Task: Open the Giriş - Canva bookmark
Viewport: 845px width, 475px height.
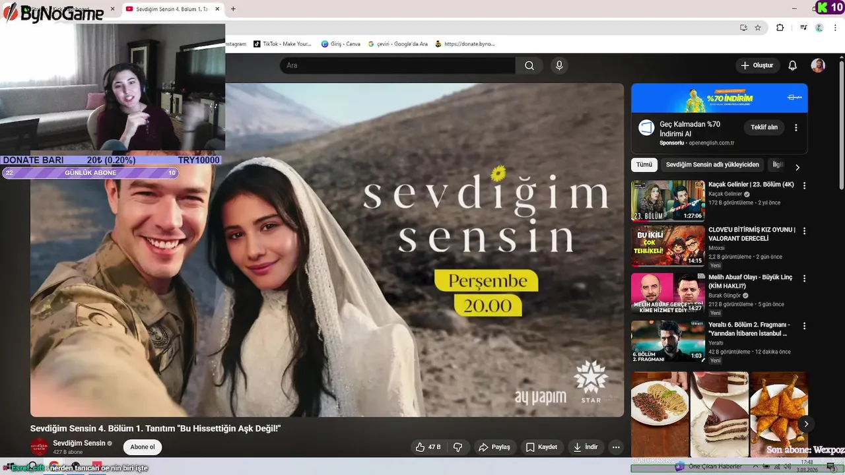Action: [x=341, y=44]
